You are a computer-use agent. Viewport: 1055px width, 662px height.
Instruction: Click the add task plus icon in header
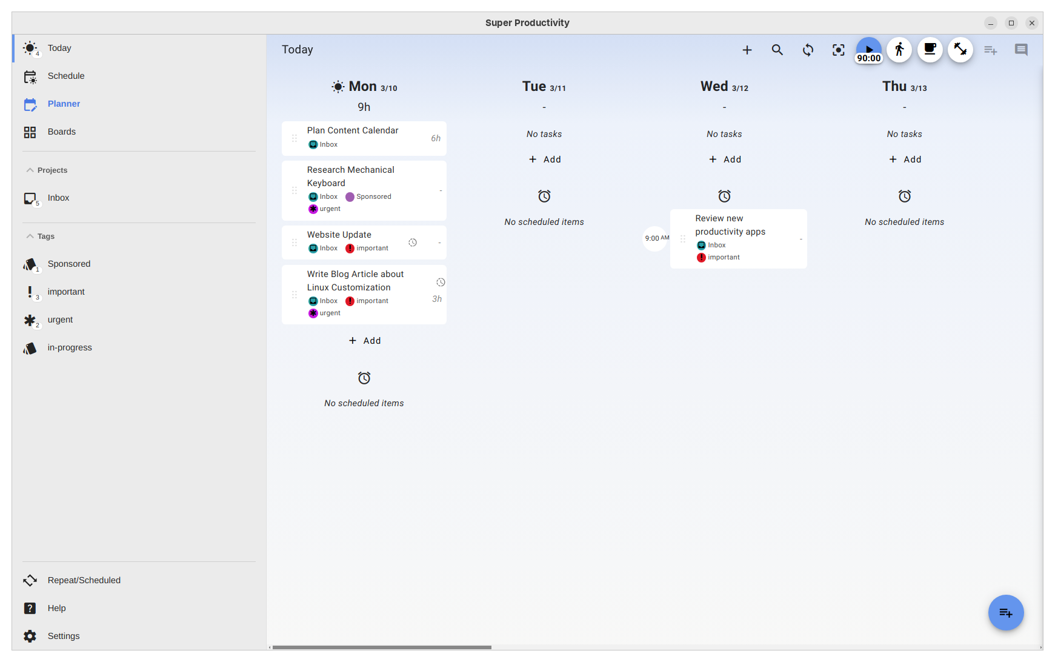pos(747,50)
